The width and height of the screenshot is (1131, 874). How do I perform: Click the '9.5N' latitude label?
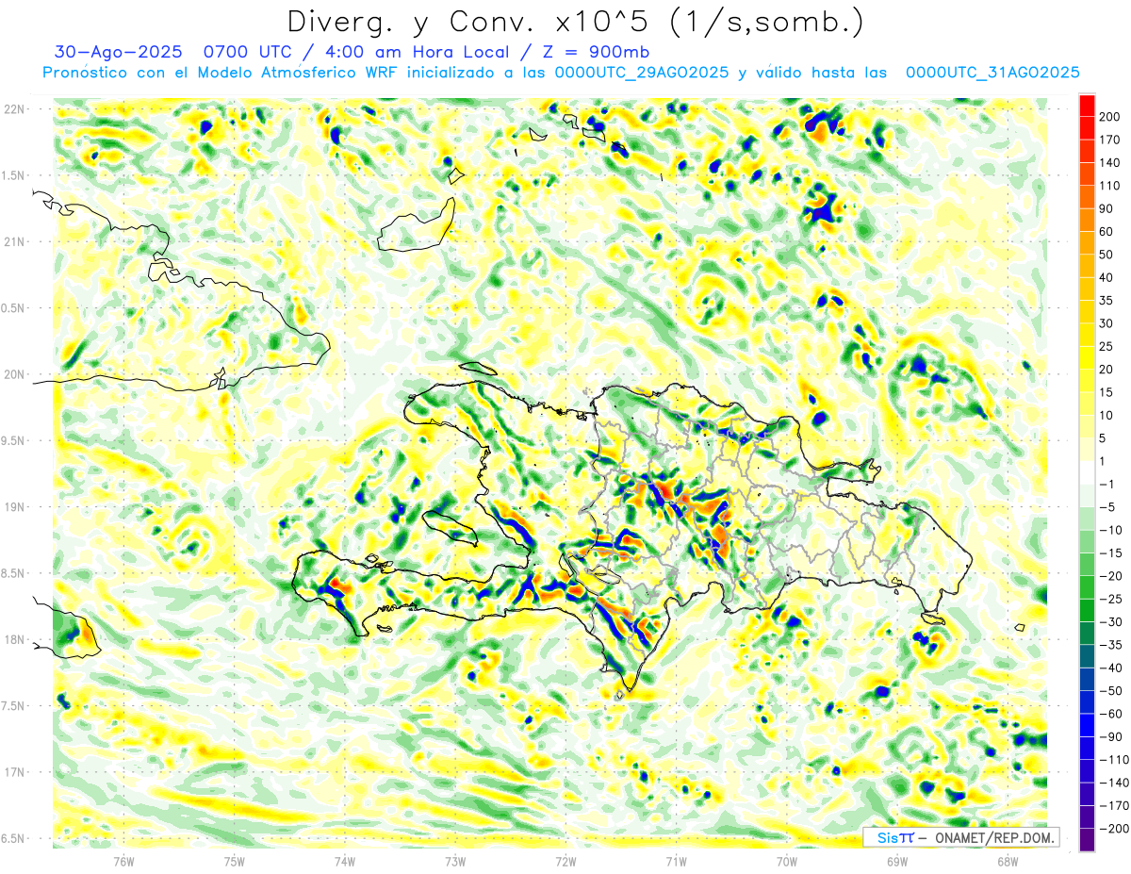(13, 440)
